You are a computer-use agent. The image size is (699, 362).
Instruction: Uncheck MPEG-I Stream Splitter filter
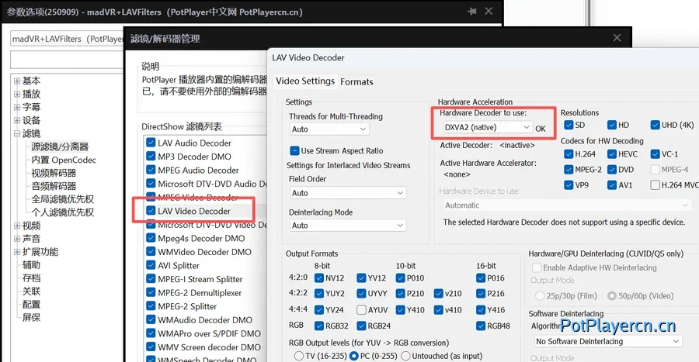151,279
